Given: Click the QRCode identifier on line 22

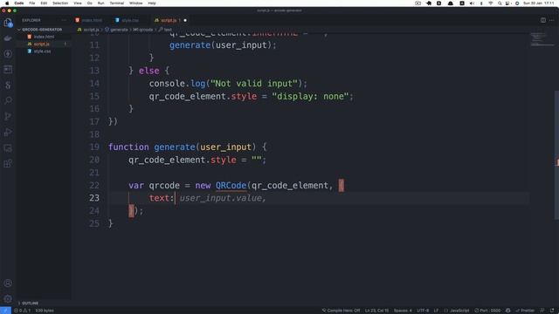Looking at the screenshot, I should click(x=231, y=186).
